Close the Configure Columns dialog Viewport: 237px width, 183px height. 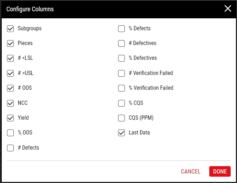tap(228, 8)
